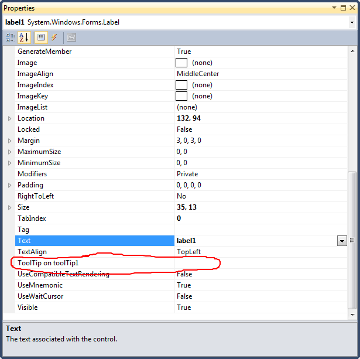Open the Events lightning bolt icon
The image size is (360, 359).
tap(54, 37)
